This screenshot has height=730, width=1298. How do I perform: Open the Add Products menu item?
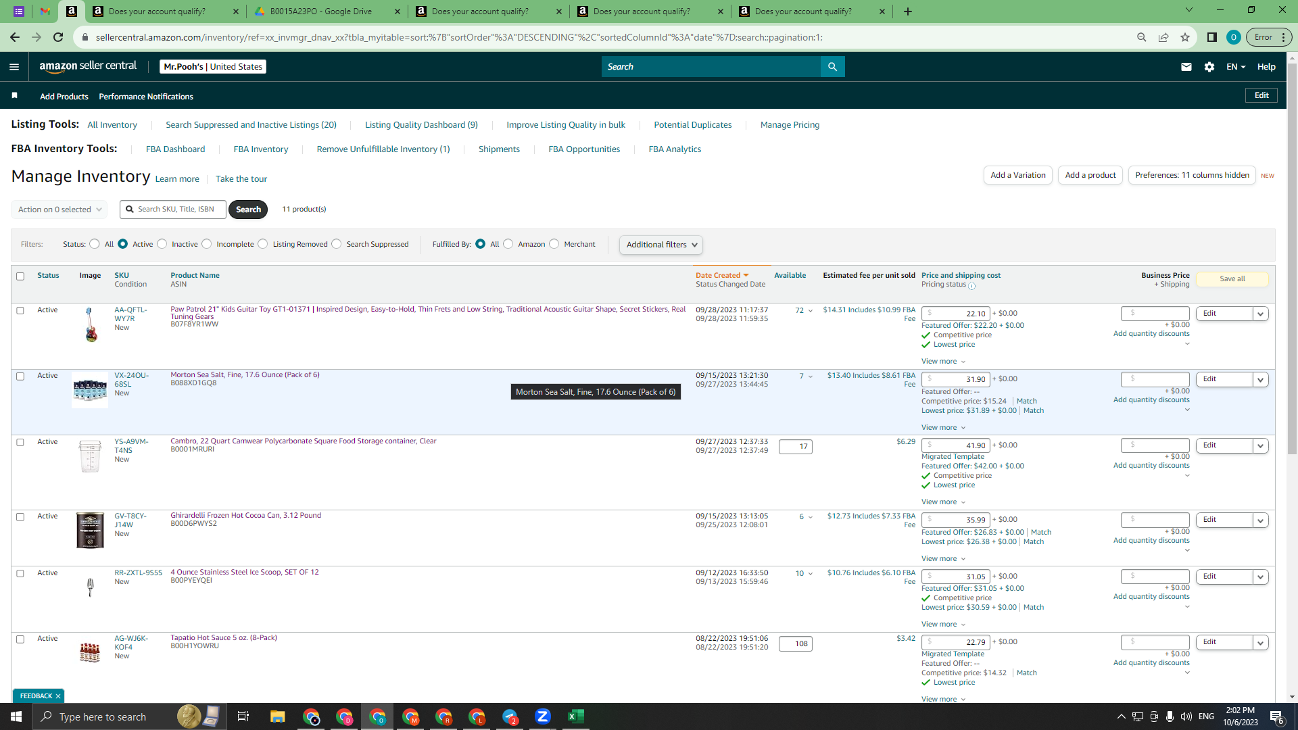tap(64, 97)
